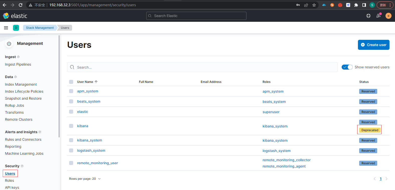Open the superuser role link

(x=271, y=112)
